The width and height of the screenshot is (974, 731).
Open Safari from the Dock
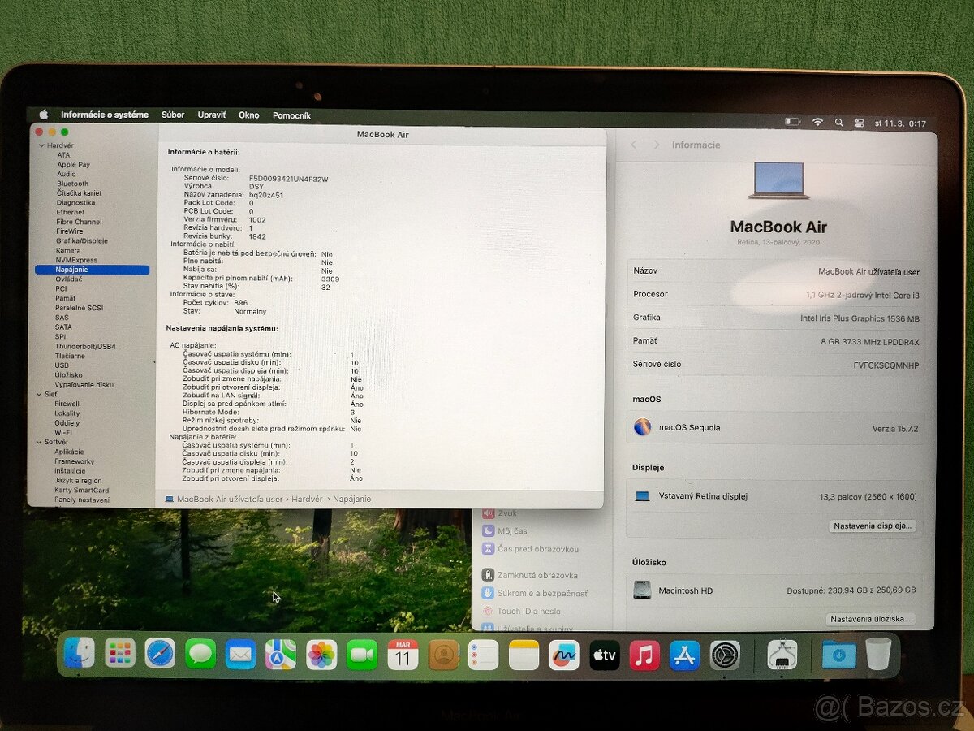(x=160, y=654)
